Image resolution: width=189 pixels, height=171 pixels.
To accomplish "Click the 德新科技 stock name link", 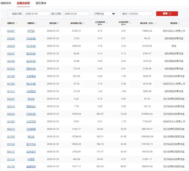I will tap(31, 69).
